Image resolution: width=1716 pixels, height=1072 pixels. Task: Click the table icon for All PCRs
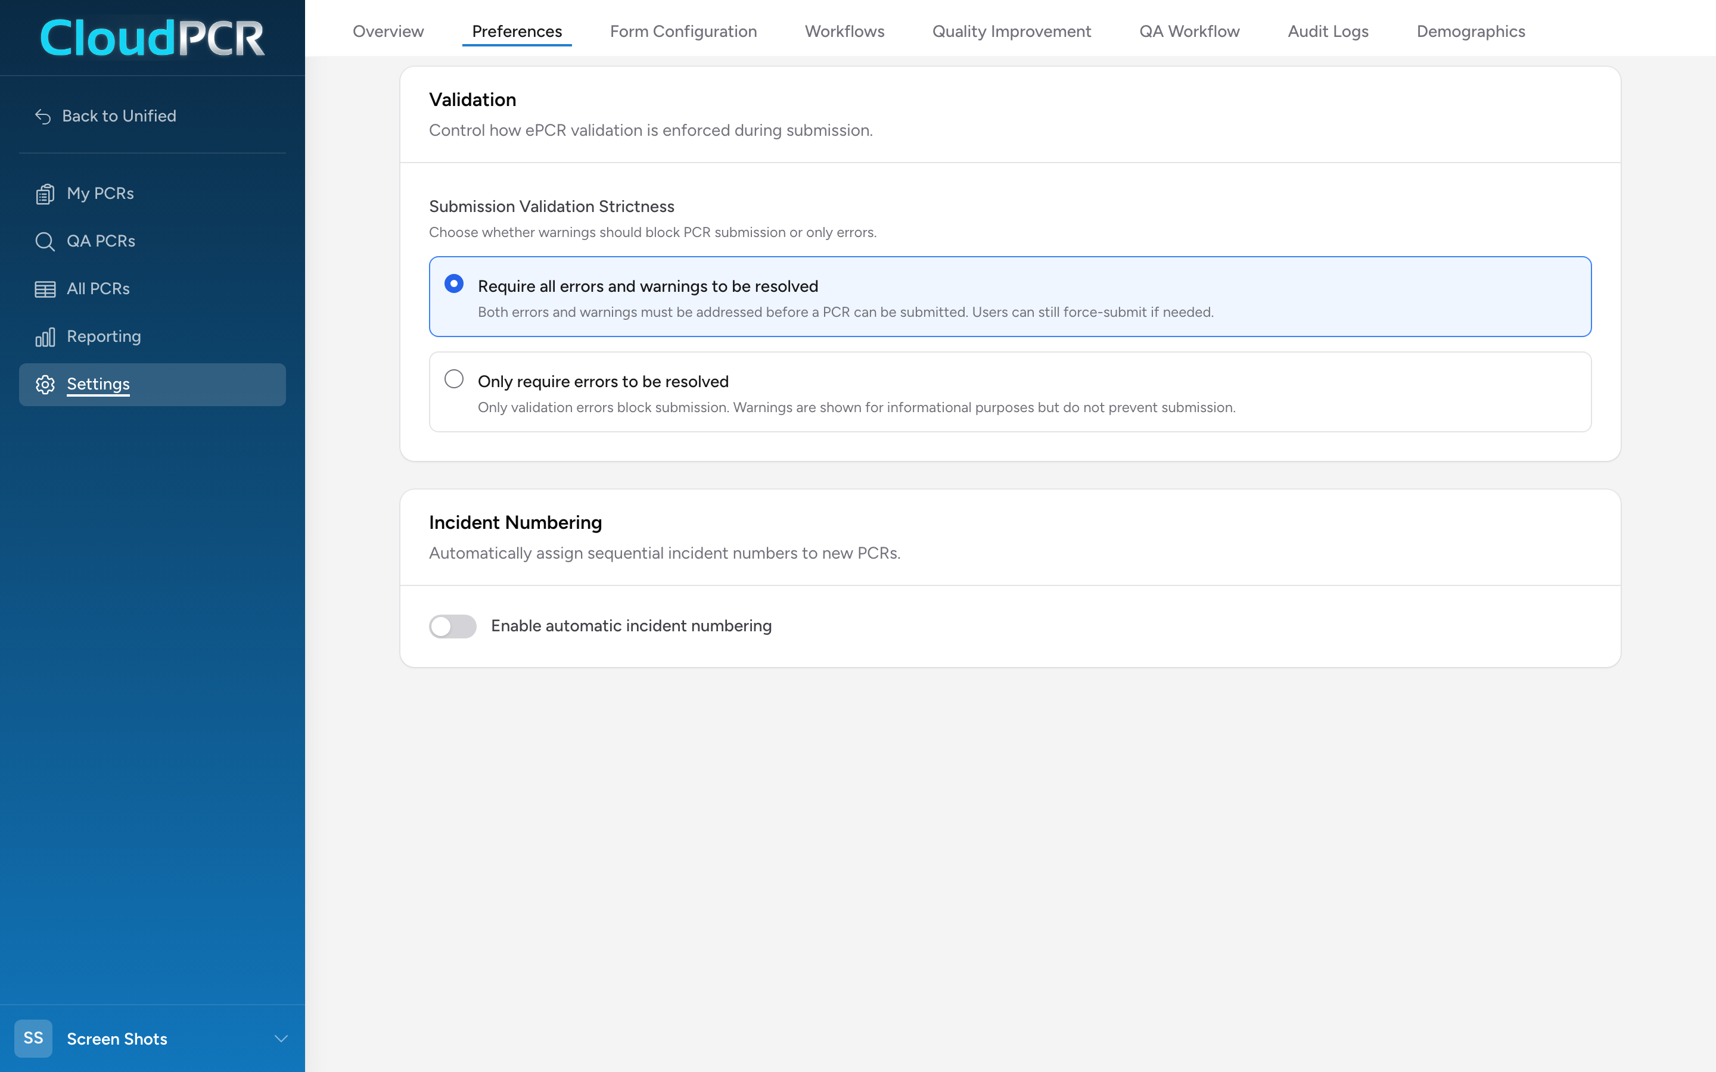[x=45, y=289]
